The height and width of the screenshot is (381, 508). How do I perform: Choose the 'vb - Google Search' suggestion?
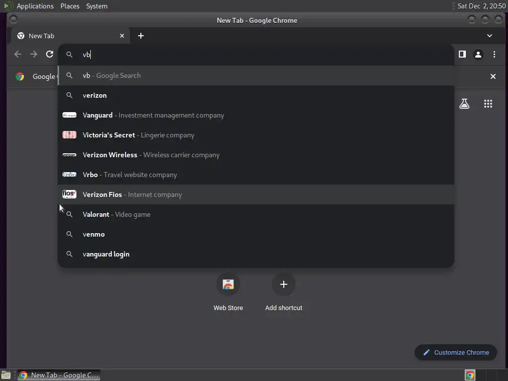click(256, 75)
